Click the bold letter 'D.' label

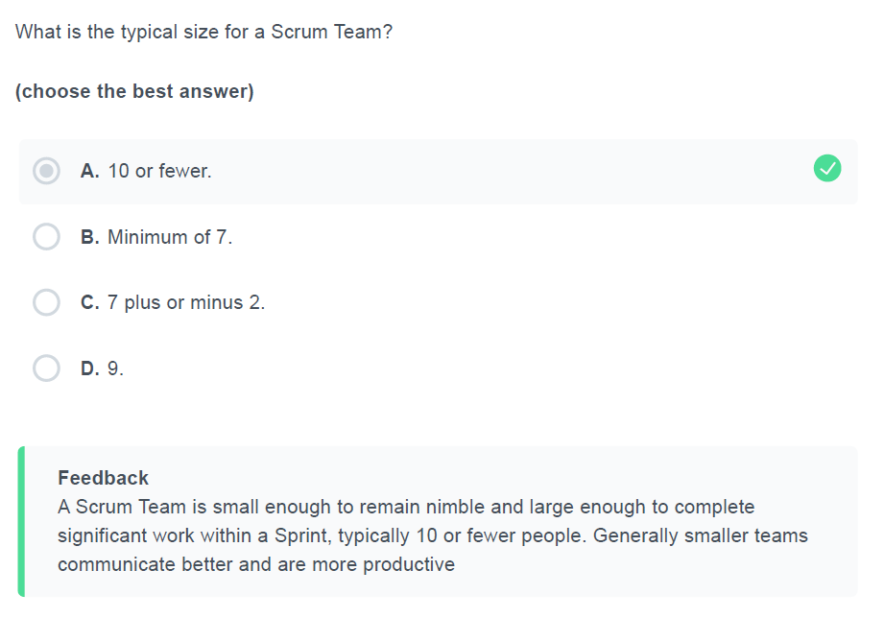(x=89, y=368)
